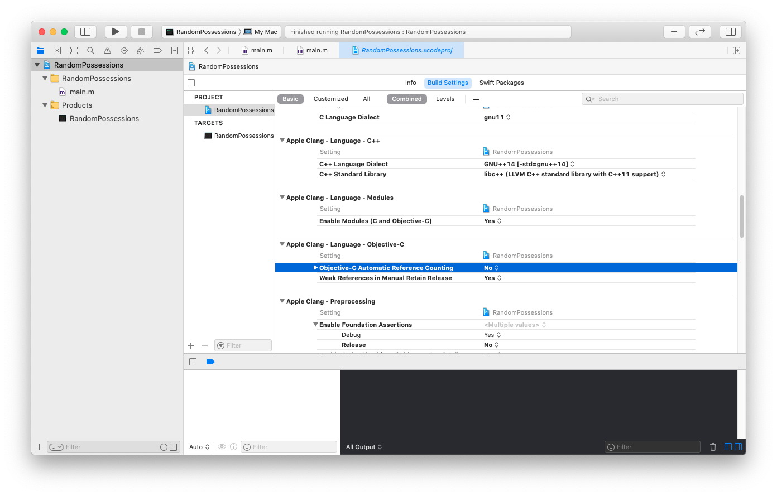The image size is (777, 496).
Task: Toggle recent files filter clock icon
Action: click(164, 447)
